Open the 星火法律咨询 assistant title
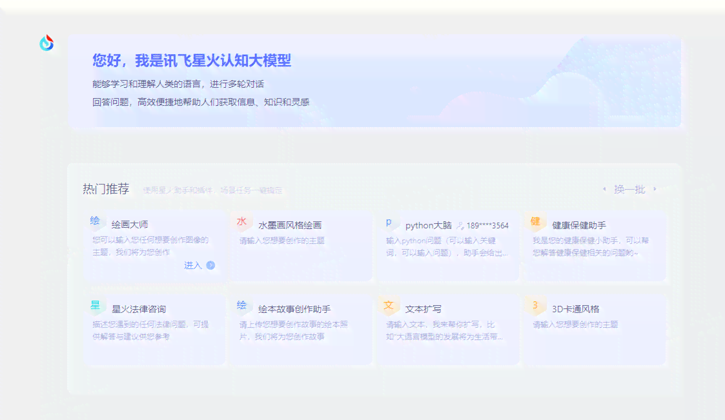Viewport: 725px width, 420px height. point(139,308)
